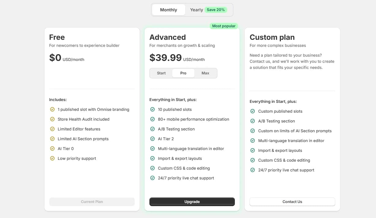Viewport: 376px width, 218px height.
Task: Click check icon beside Low priority support
Action: [x=52, y=158]
